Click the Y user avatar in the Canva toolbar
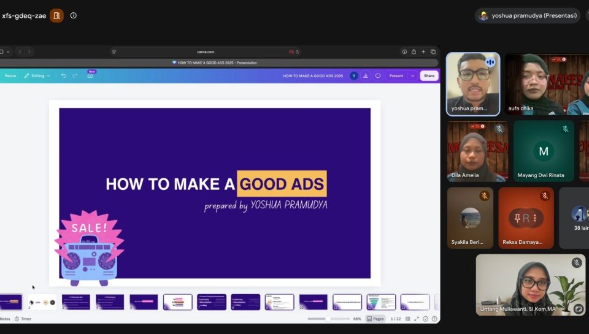589x334 pixels. pos(353,76)
